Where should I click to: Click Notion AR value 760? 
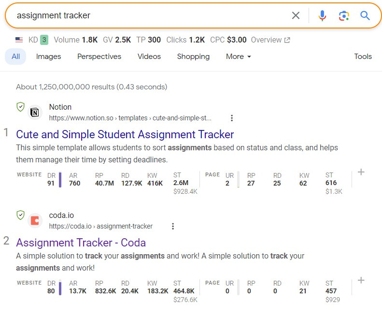(x=74, y=183)
